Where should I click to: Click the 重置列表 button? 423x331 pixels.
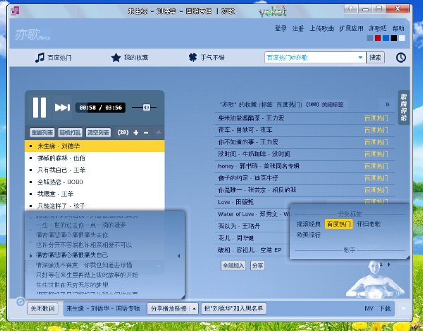(x=42, y=132)
